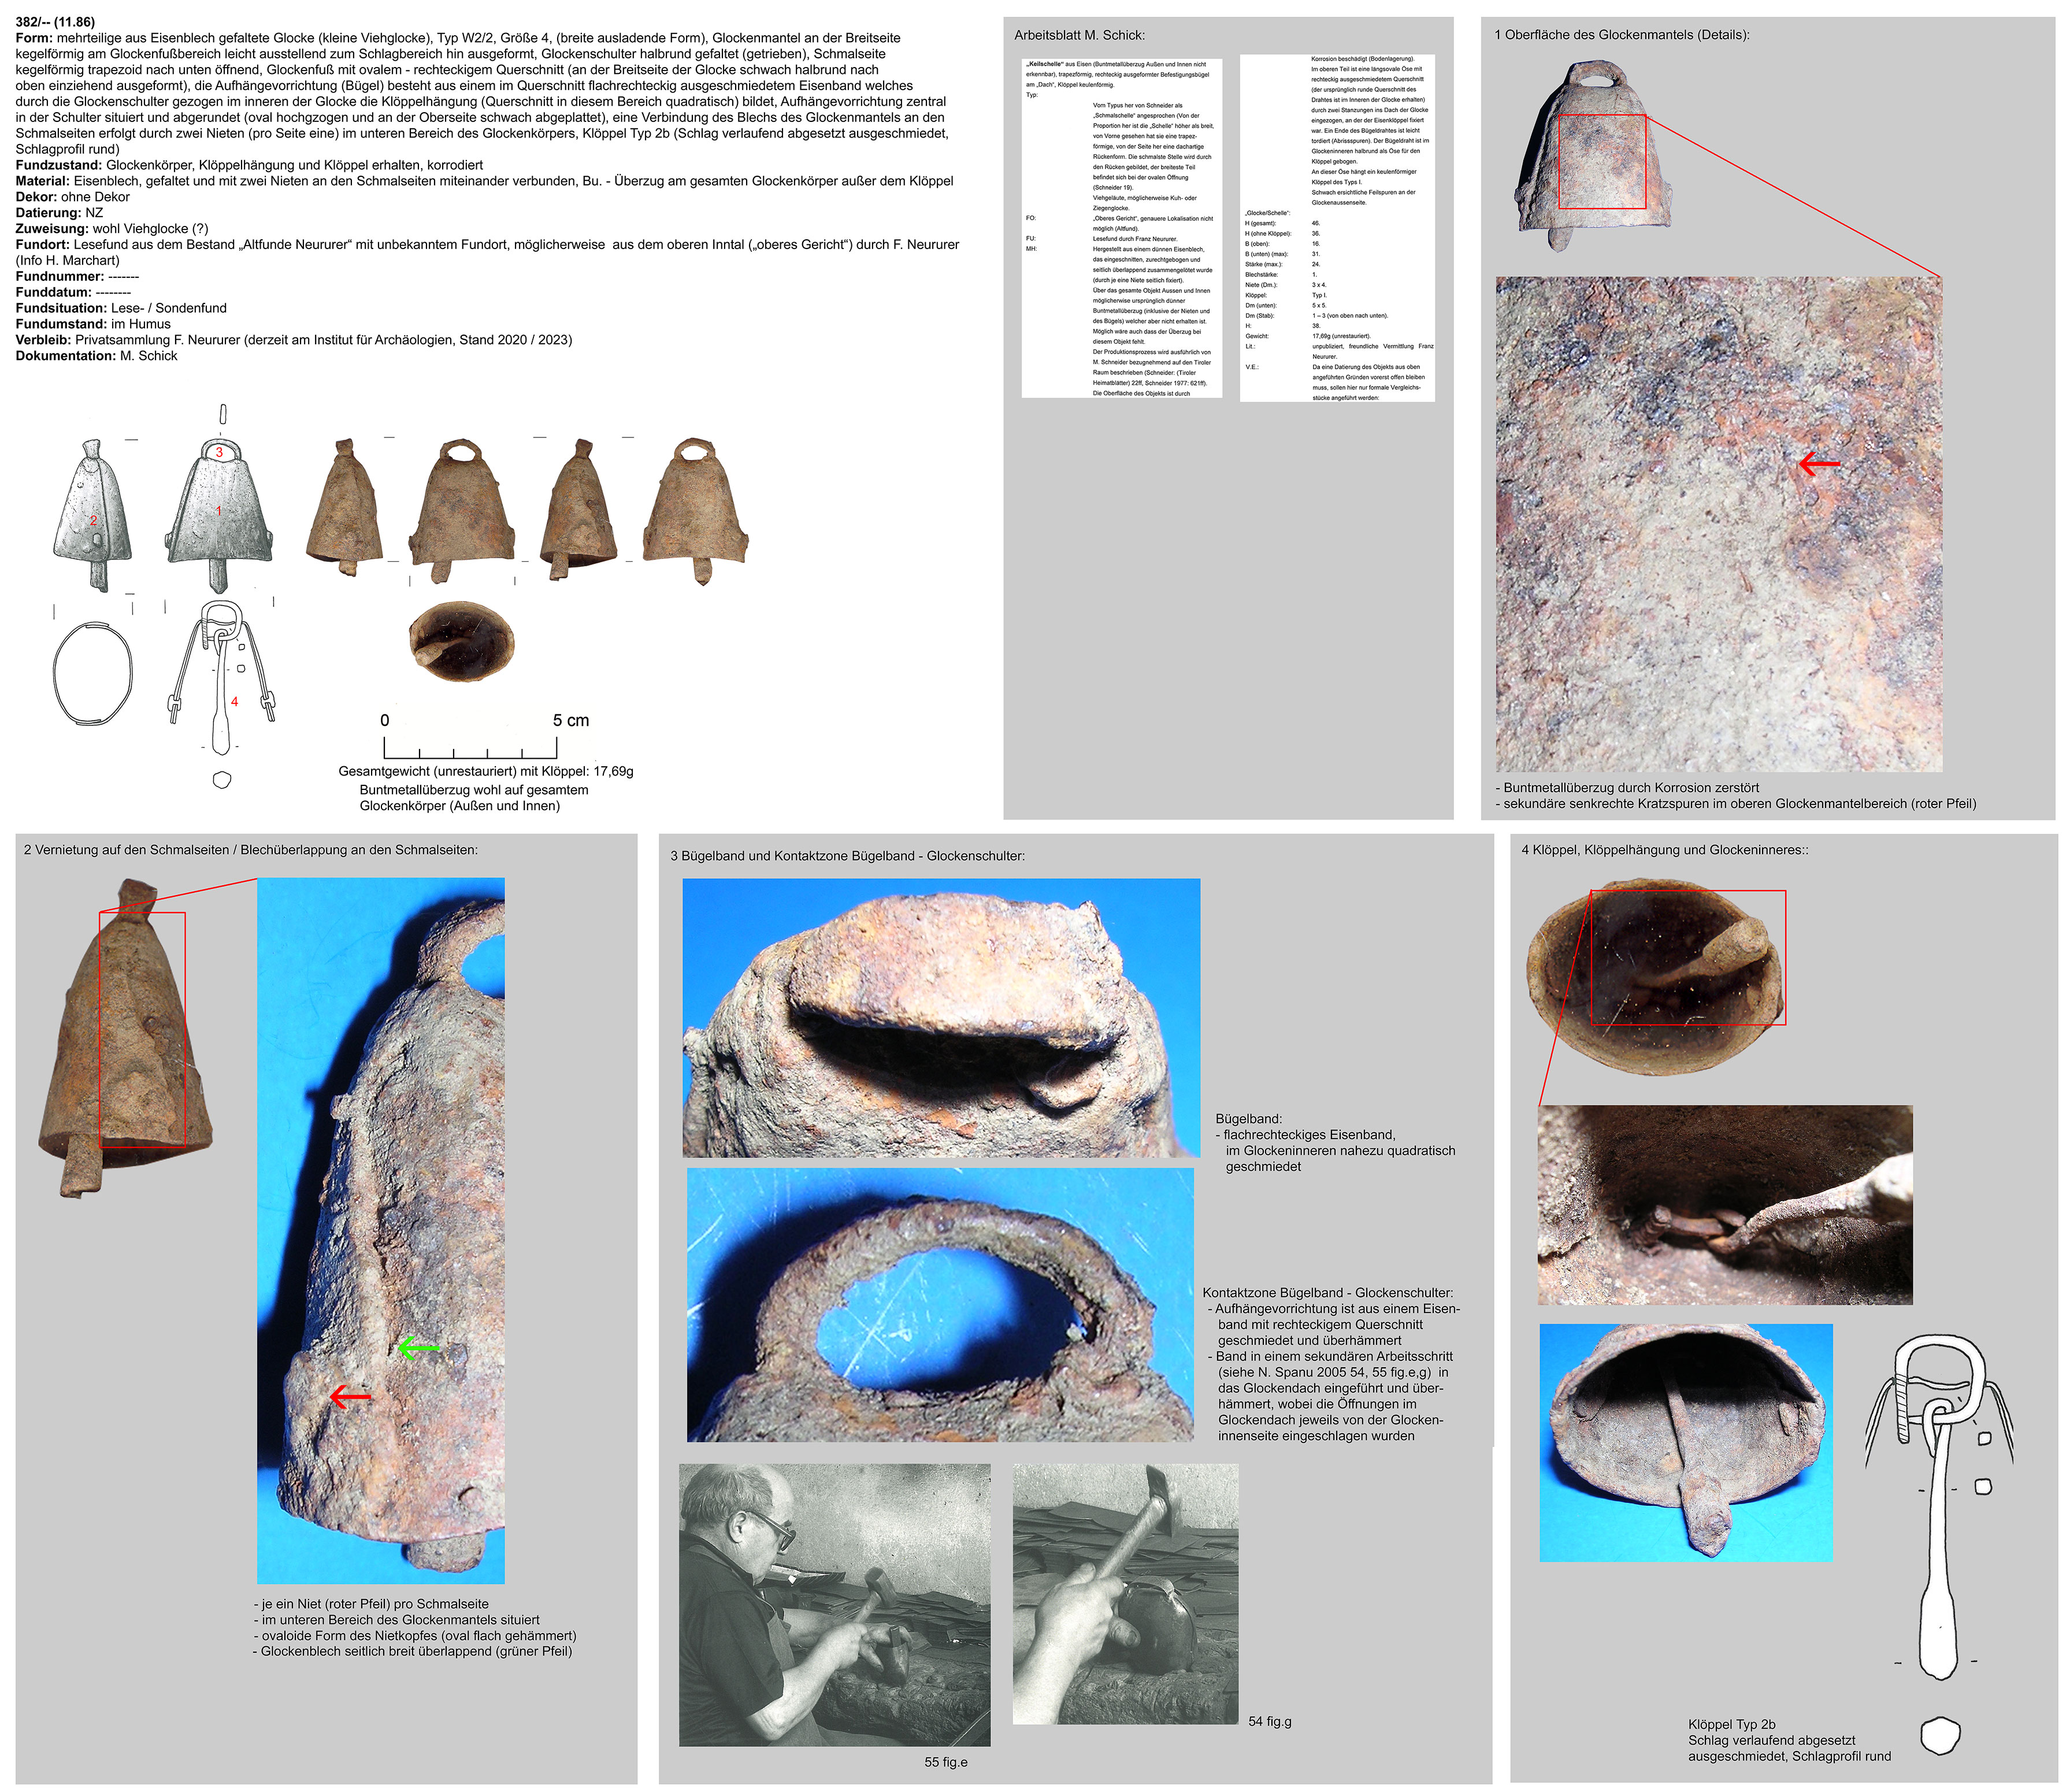The image size is (2066, 1792).
Task: Click the red arrow pointing at the rivet
Action: click(x=350, y=1396)
